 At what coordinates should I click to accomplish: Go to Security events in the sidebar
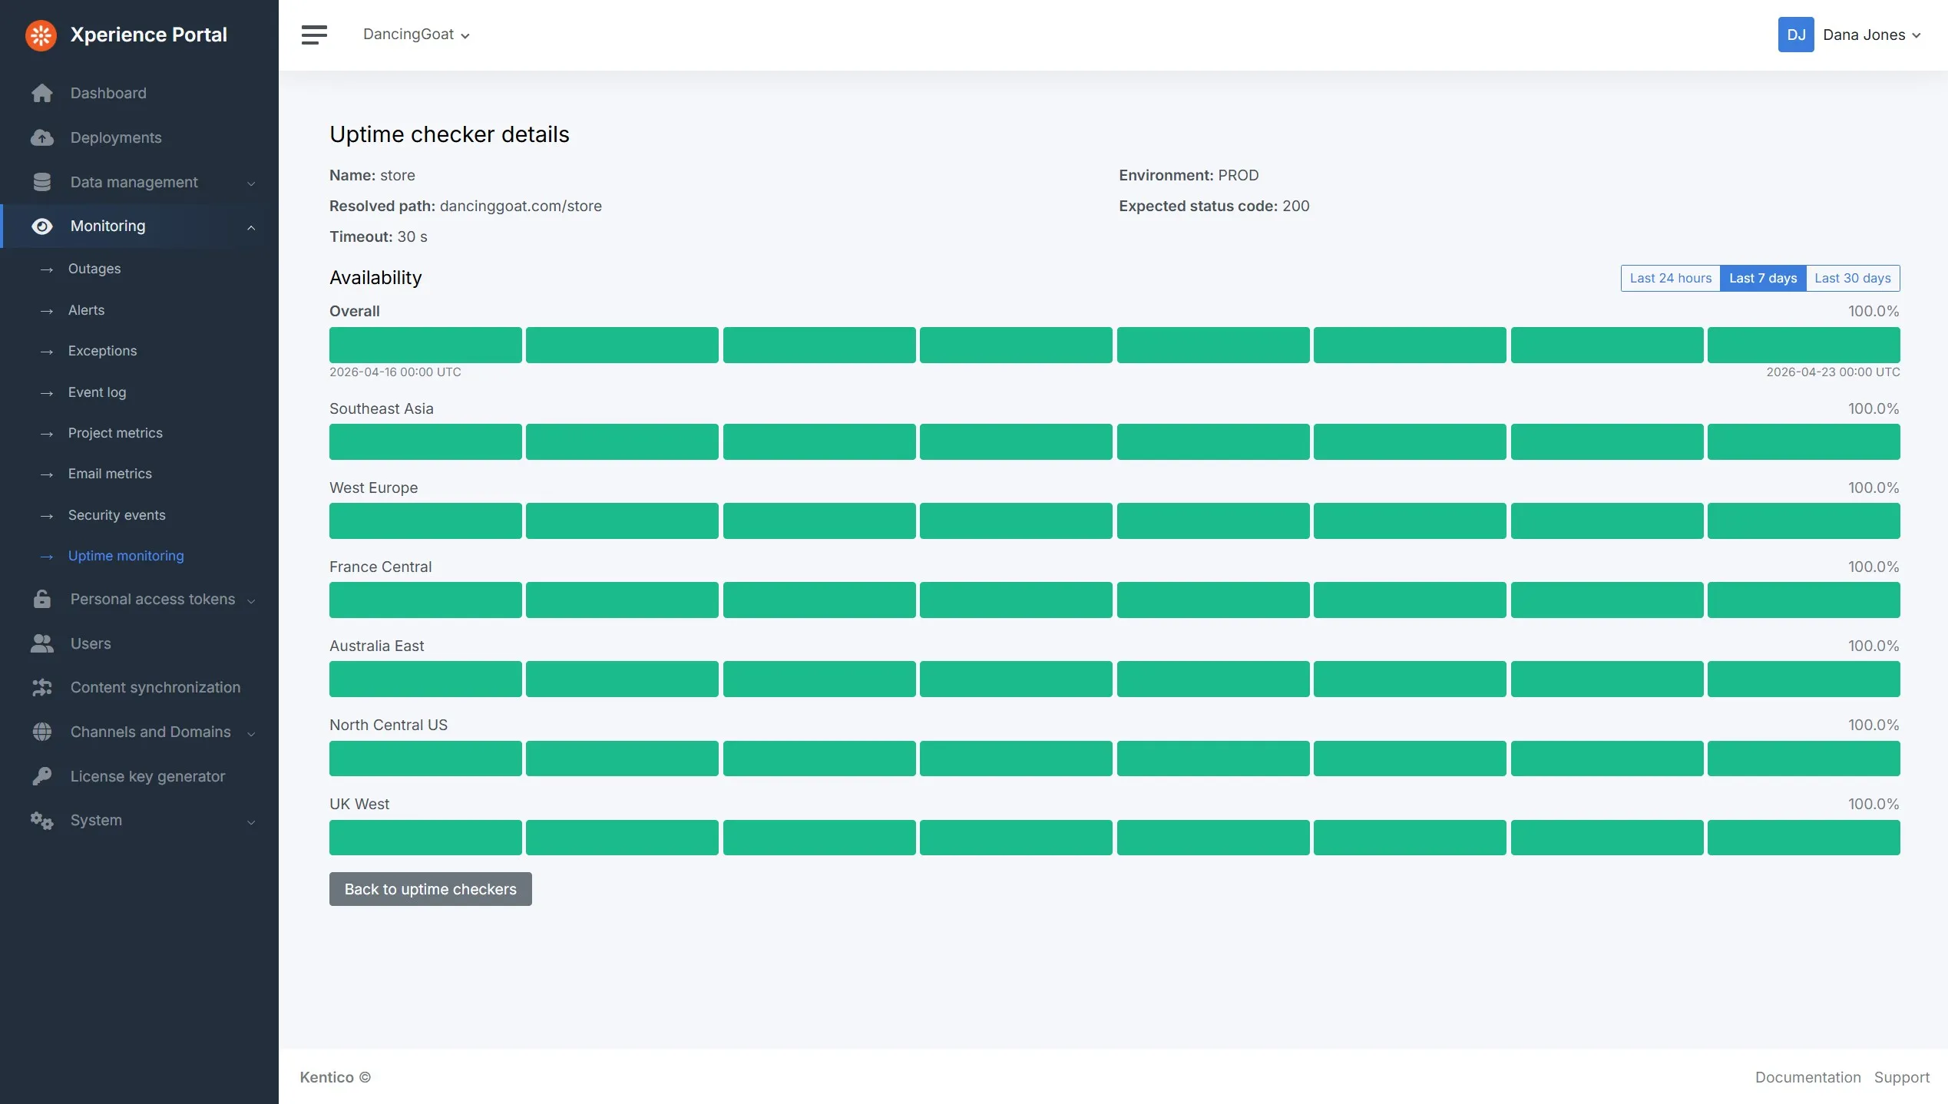click(117, 515)
